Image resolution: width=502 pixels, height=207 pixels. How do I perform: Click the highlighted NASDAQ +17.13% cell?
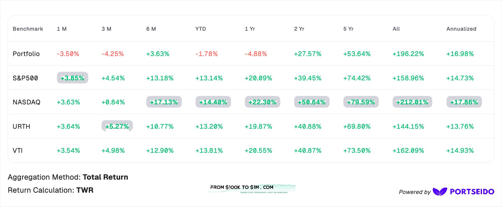(164, 102)
